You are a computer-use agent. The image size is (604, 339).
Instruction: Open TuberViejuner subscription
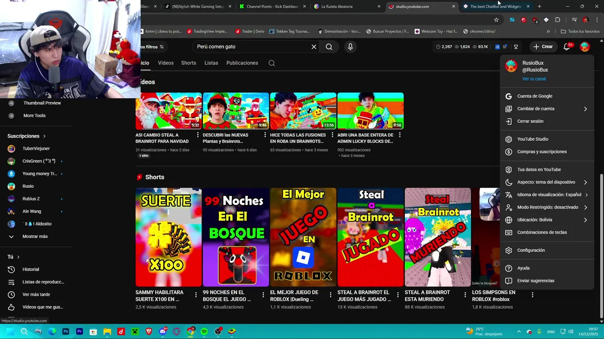pyautogui.click(x=36, y=149)
